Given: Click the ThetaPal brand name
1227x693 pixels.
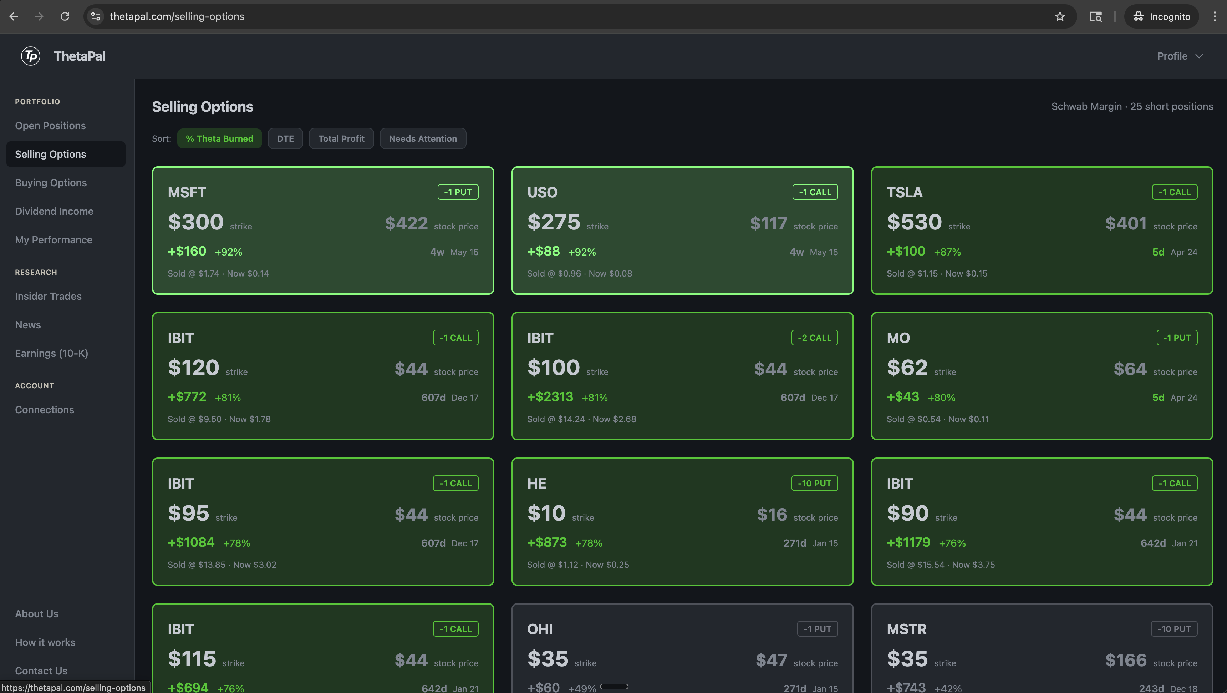Looking at the screenshot, I should (79, 56).
